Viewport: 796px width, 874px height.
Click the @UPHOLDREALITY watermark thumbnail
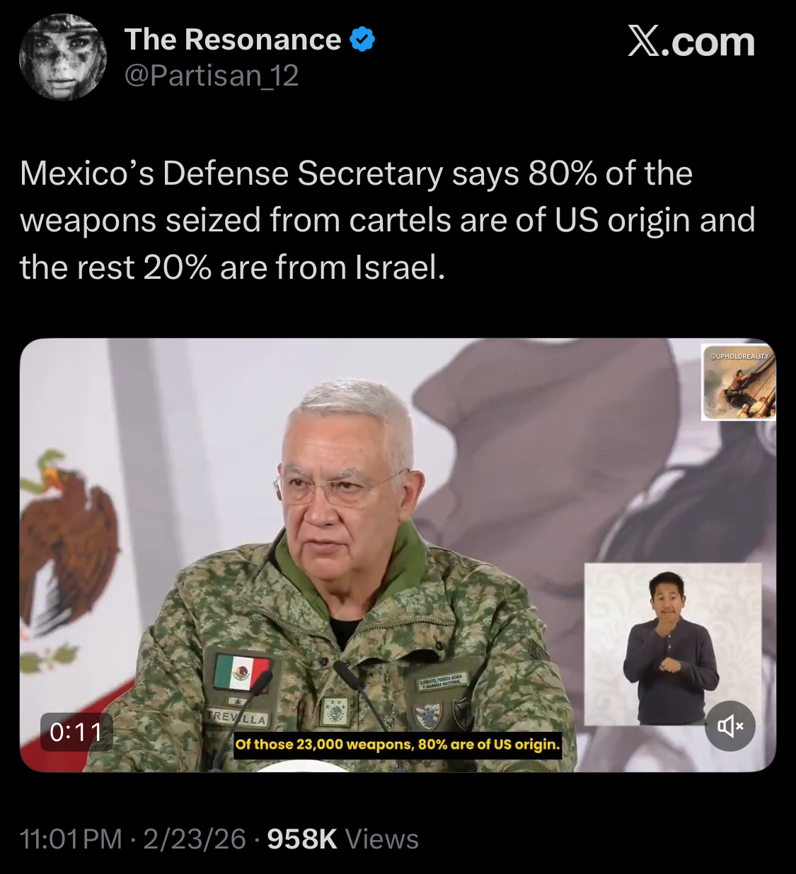(739, 382)
